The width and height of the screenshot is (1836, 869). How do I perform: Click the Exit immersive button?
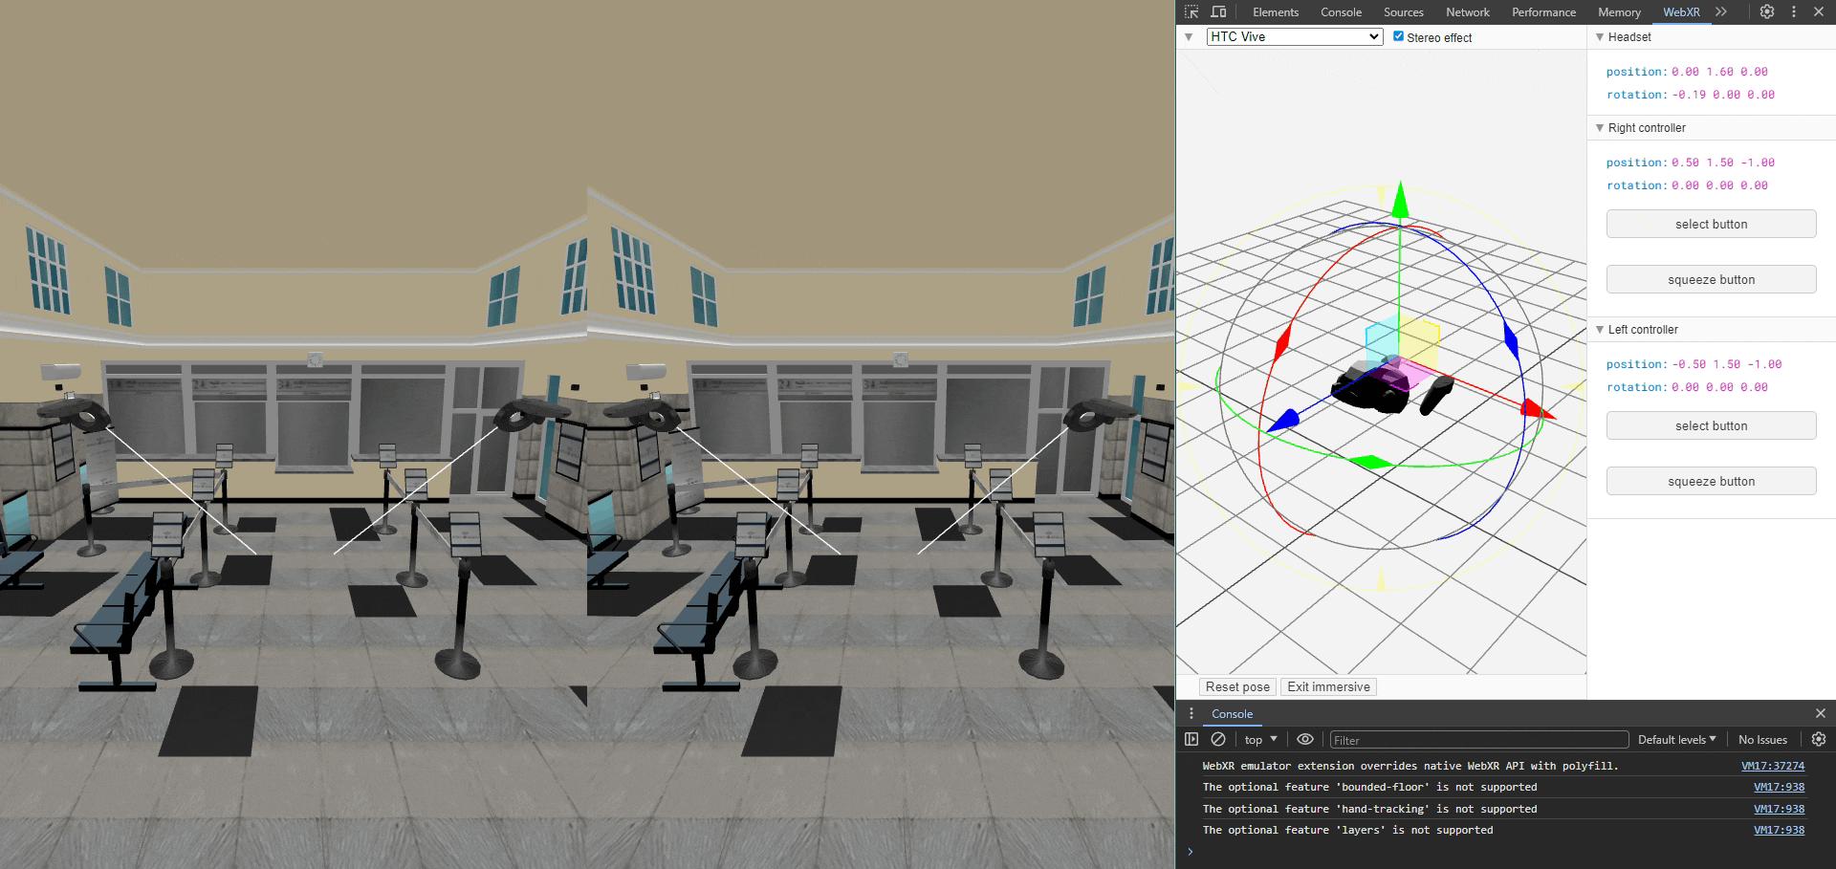[1328, 686]
